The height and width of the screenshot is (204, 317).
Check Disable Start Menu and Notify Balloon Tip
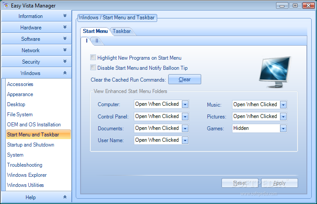pos(93,68)
